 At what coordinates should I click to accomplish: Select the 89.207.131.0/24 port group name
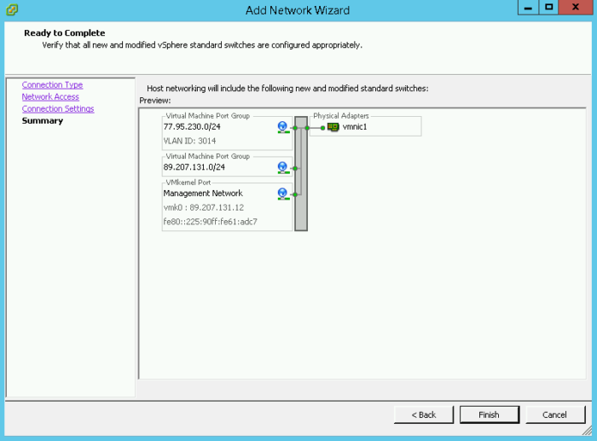tap(194, 167)
